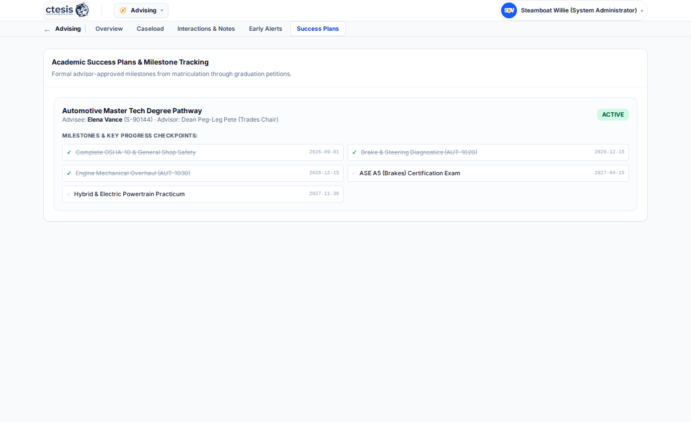Click the Steamboat Willie (System Administrator) name
This screenshot has width=691, height=422.
(579, 10)
